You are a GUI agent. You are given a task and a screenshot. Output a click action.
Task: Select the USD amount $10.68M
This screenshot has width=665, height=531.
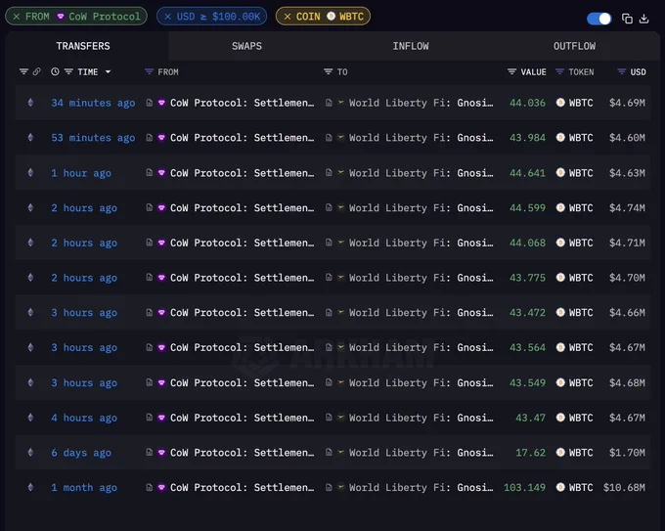pyautogui.click(x=624, y=488)
